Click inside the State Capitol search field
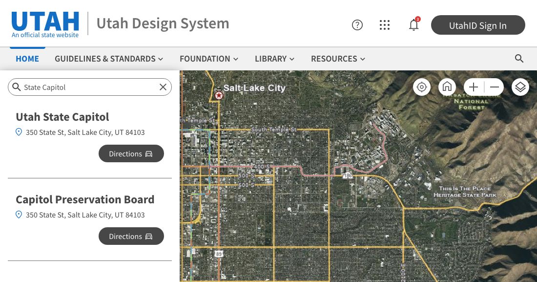 (88, 87)
